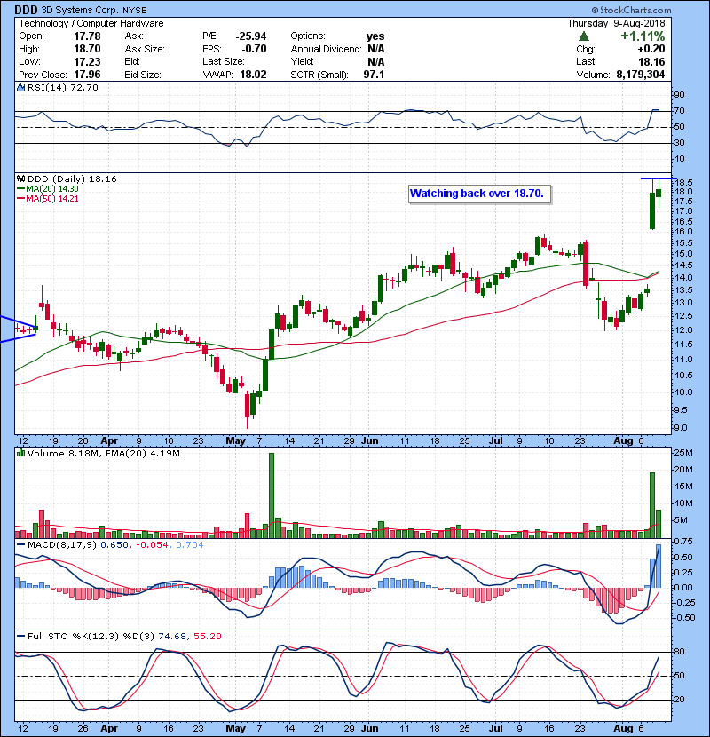Click the MACD value 0.650
Image resolution: width=710 pixels, height=737 pixels.
tap(114, 545)
